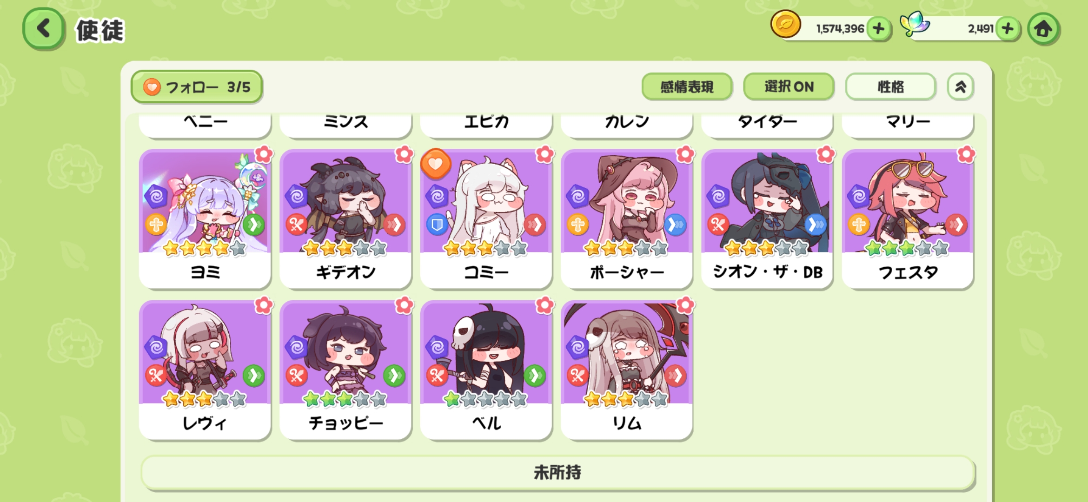Click the flower badge on ヨミ card
This screenshot has height=502, width=1088.
tap(264, 154)
